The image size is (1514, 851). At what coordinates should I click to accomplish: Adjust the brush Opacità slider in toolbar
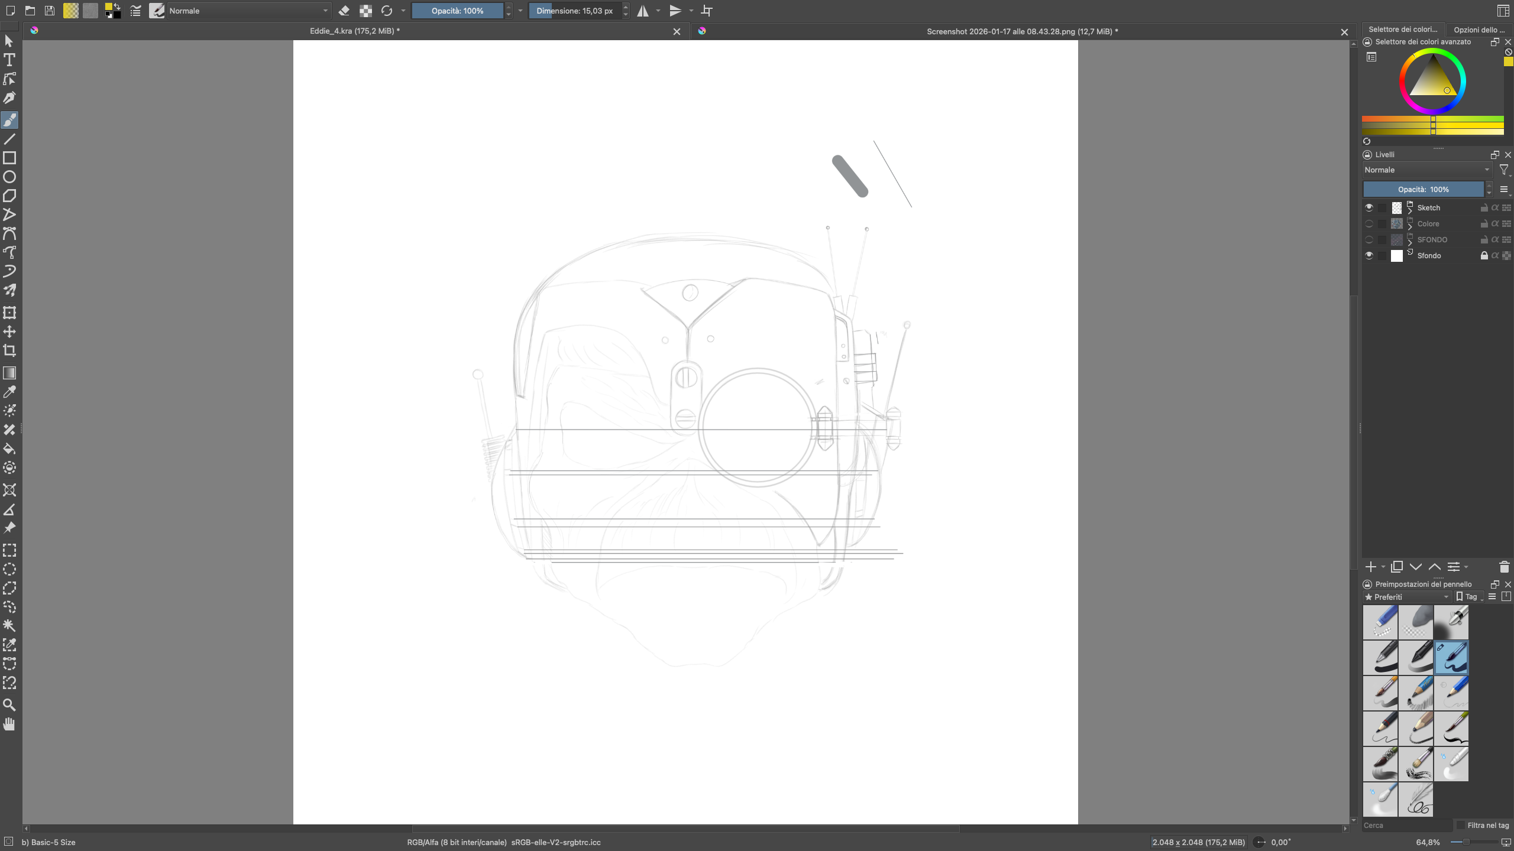coord(457,11)
